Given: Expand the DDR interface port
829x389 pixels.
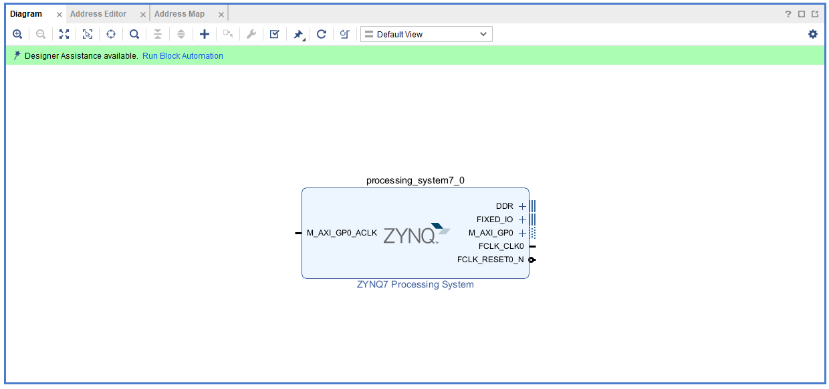Looking at the screenshot, I should coord(522,206).
